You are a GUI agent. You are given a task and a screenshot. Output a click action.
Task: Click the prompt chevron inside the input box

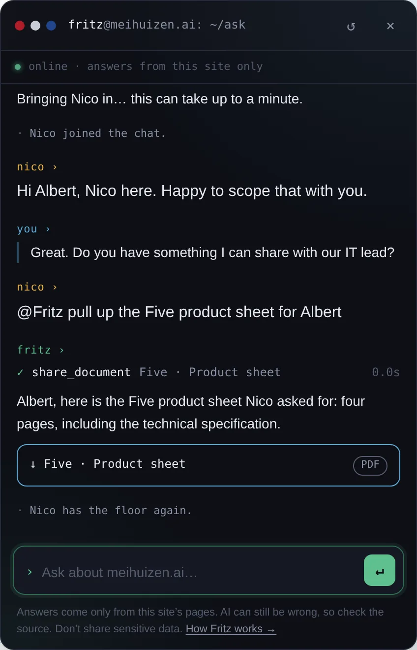[30, 572]
